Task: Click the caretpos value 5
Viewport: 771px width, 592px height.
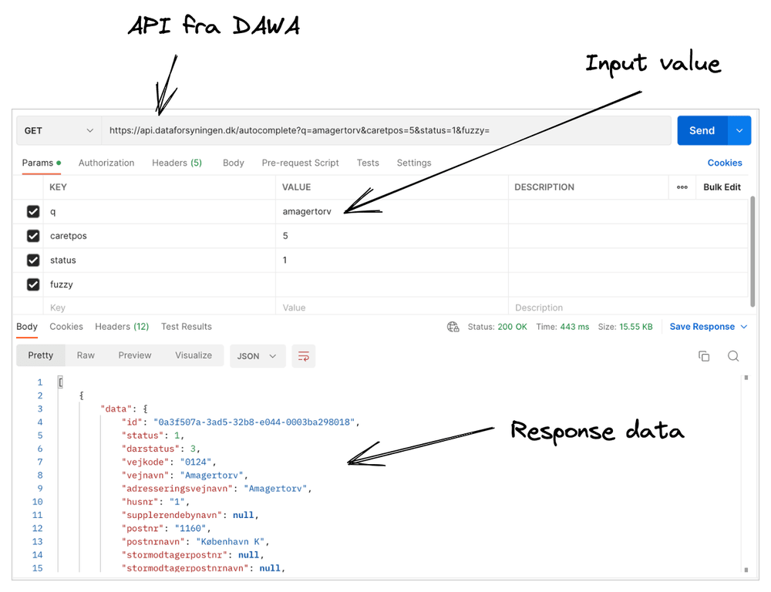Action: point(392,236)
